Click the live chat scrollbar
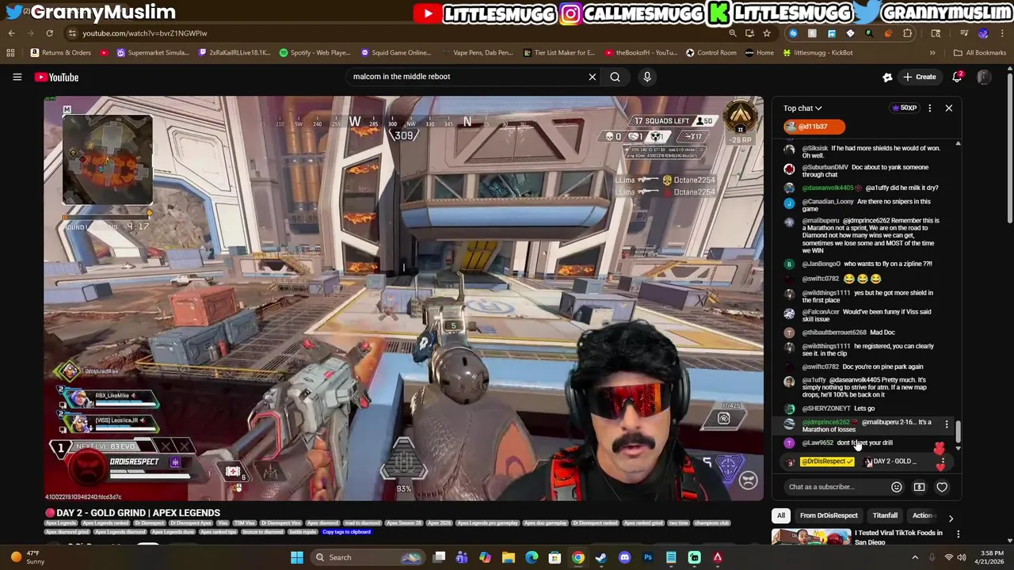Viewport: 1014px width, 570px height. tap(958, 432)
